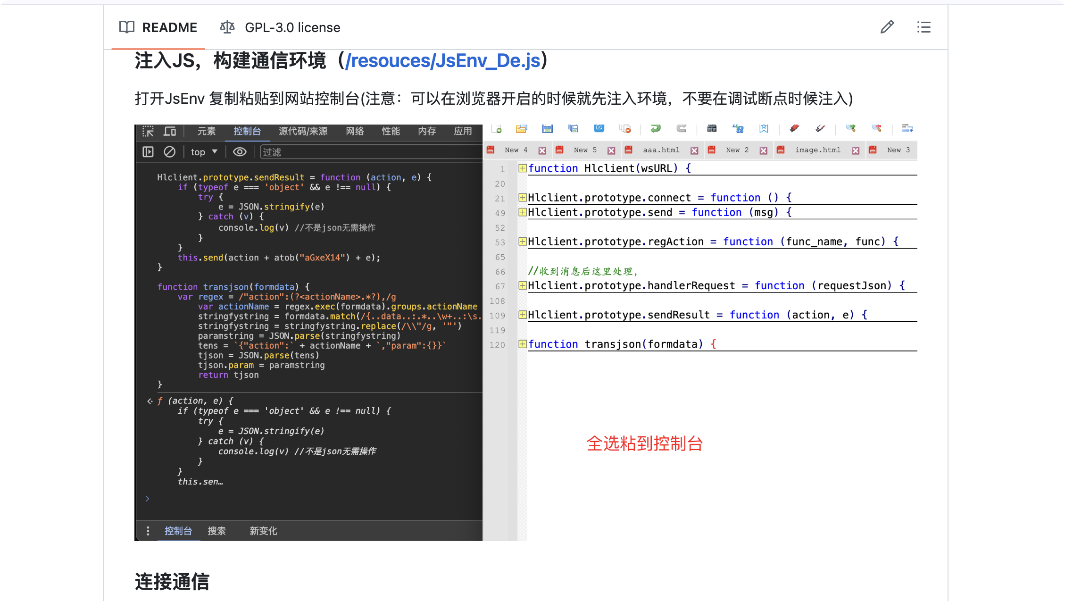Expand the folded transjson function block
The image size is (1065, 601).
pyautogui.click(x=522, y=344)
